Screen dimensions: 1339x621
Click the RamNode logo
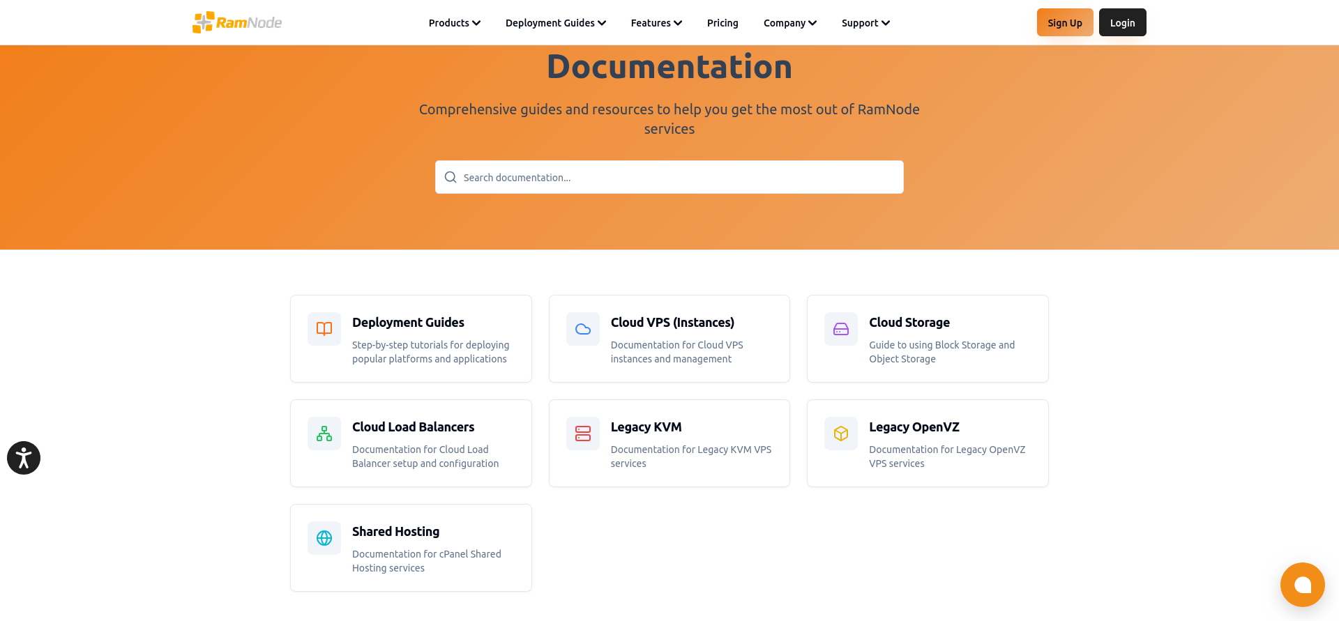tap(237, 22)
